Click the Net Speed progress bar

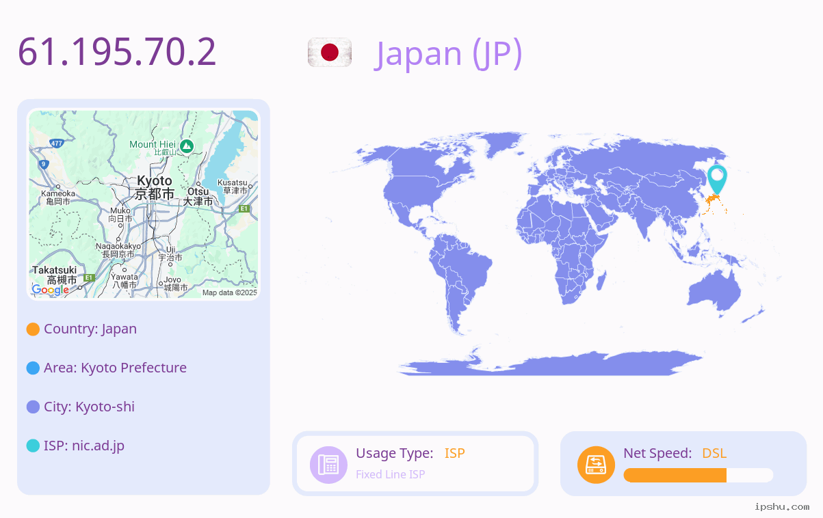tap(698, 475)
